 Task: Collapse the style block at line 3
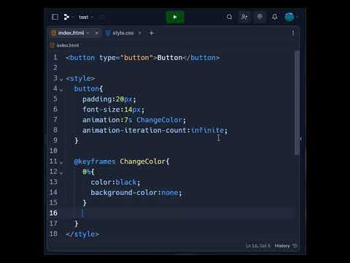coord(61,79)
